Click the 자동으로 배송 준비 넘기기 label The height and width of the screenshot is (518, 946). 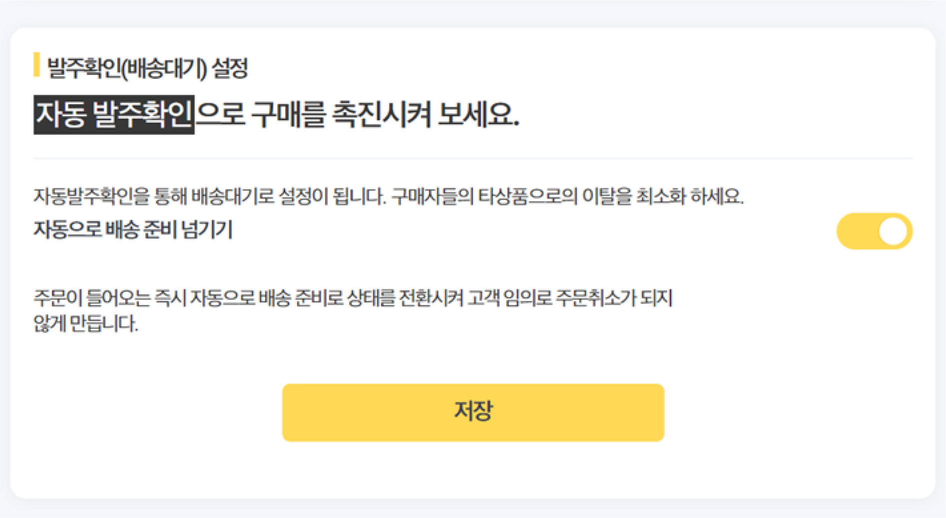tap(133, 230)
